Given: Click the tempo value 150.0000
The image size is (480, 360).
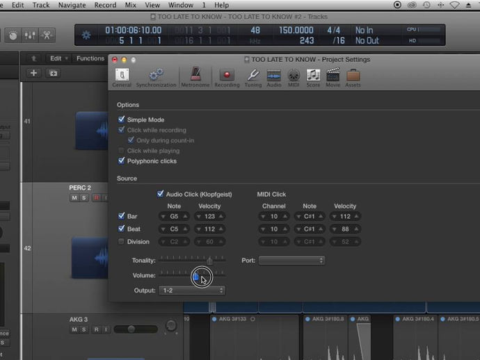Looking at the screenshot, I should point(296,30).
